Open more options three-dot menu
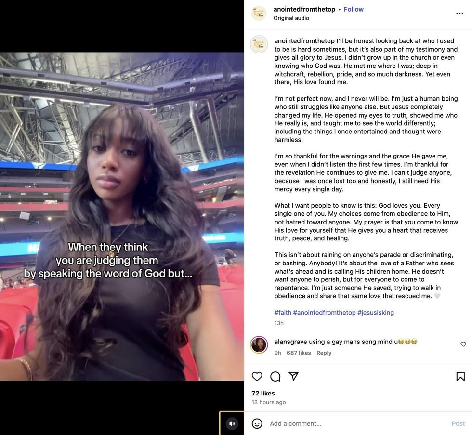The image size is (472, 435). (459, 13)
